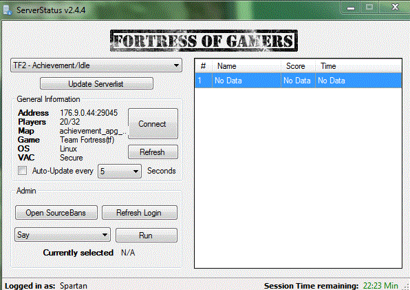
Task: Close the ServerStatus window
Action: [x=395, y=7]
